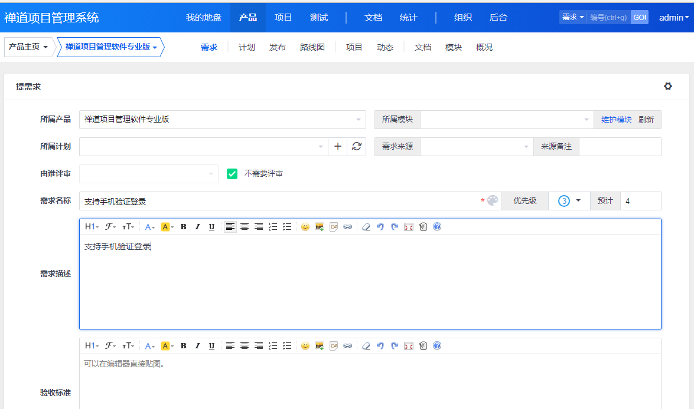
Task: Click undo in the 需求描述 editor toolbar
Action: pos(380,227)
